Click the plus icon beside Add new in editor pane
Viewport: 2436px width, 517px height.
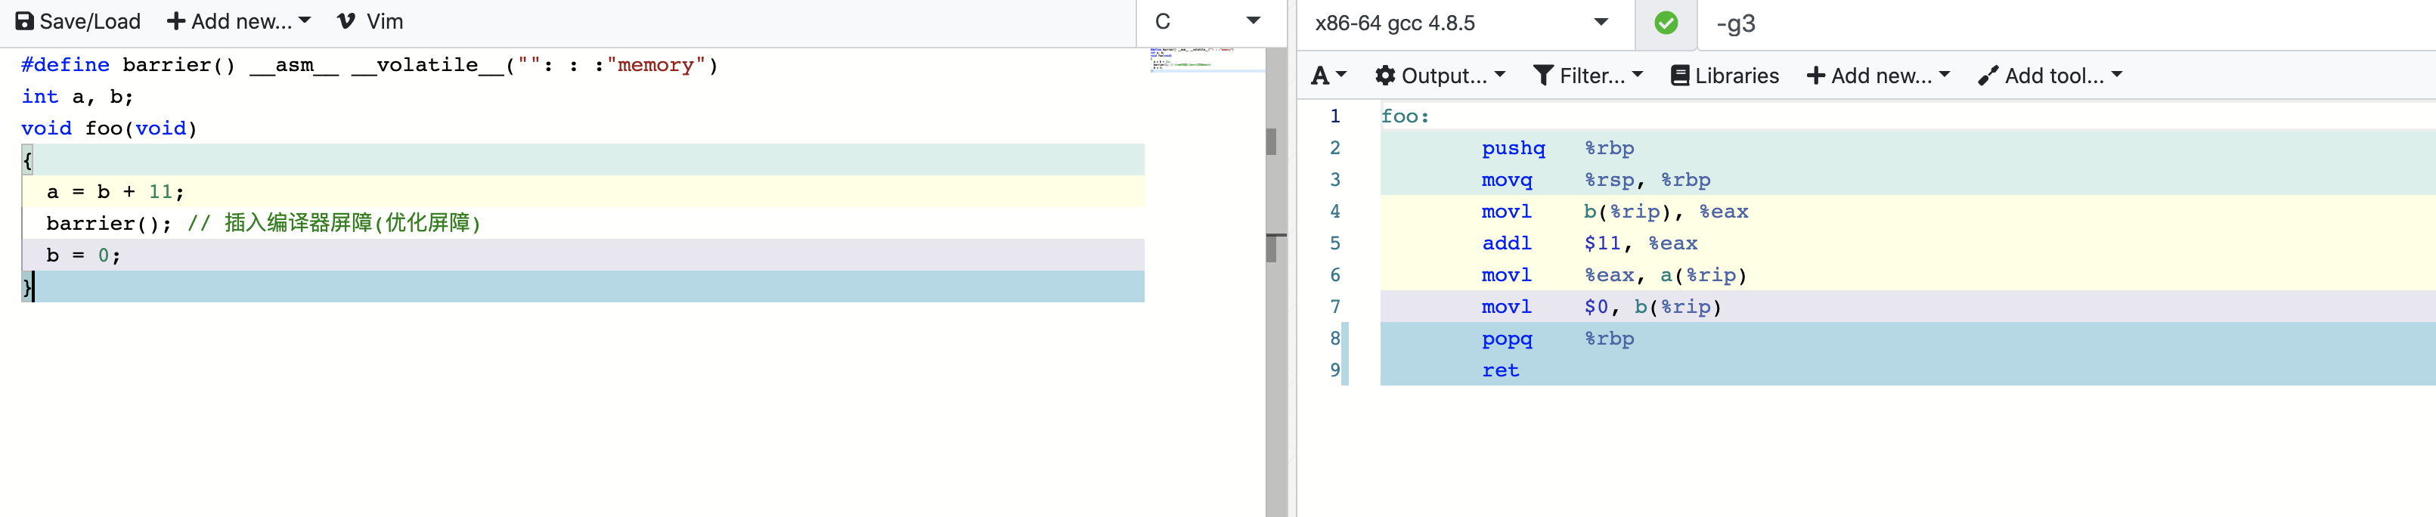[x=176, y=22]
